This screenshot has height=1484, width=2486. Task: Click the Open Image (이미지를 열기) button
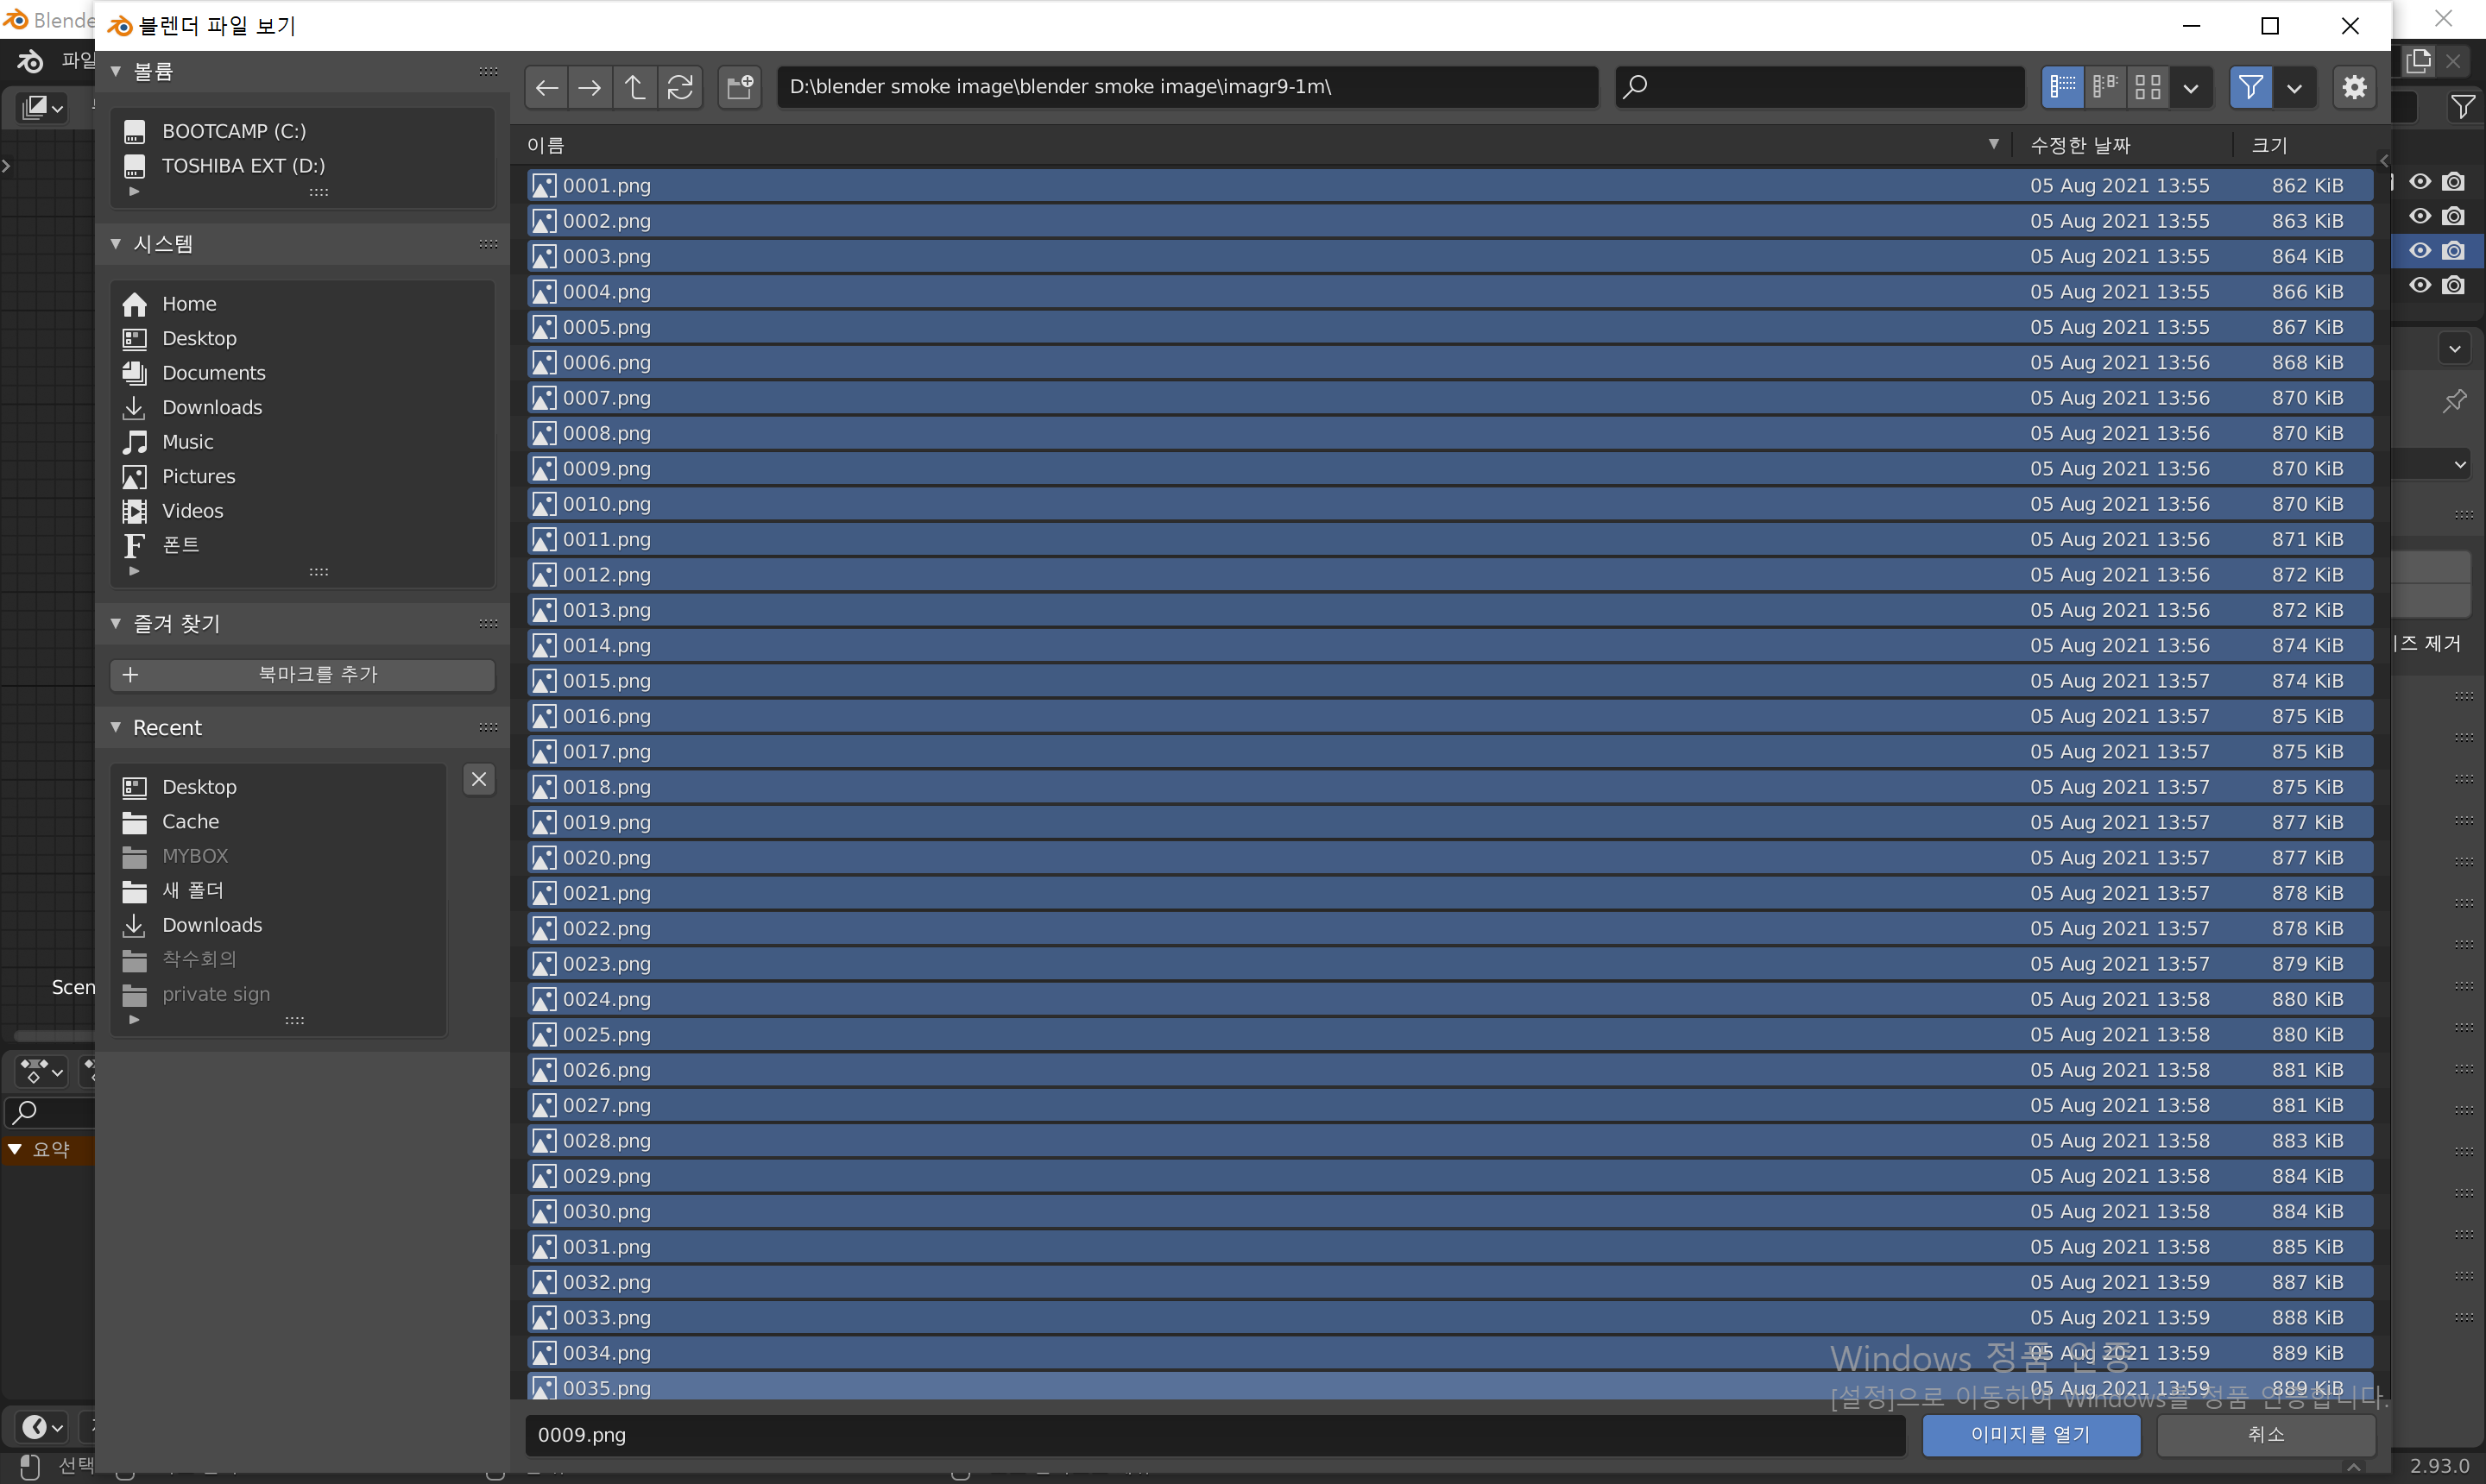2031,1435
